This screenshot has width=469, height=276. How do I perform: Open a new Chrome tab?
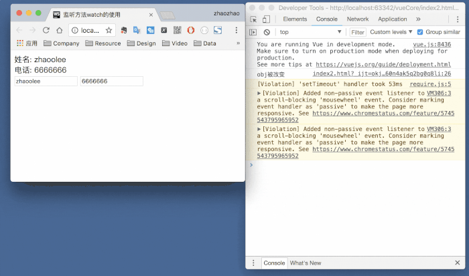click(x=167, y=15)
